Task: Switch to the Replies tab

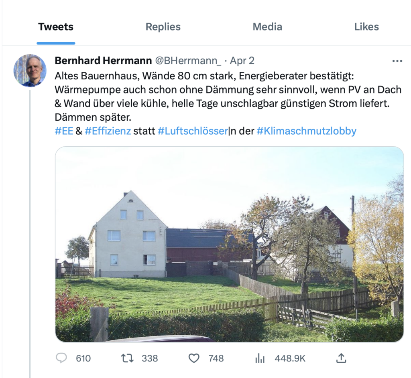Action: (163, 27)
